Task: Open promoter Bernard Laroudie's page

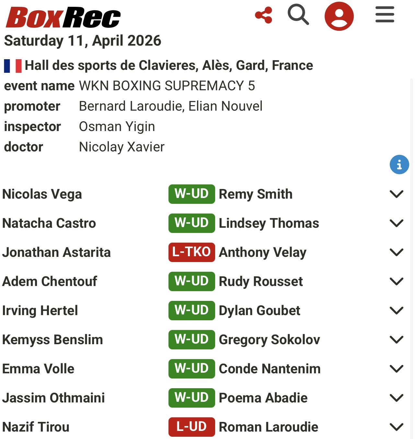Action: [x=131, y=106]
